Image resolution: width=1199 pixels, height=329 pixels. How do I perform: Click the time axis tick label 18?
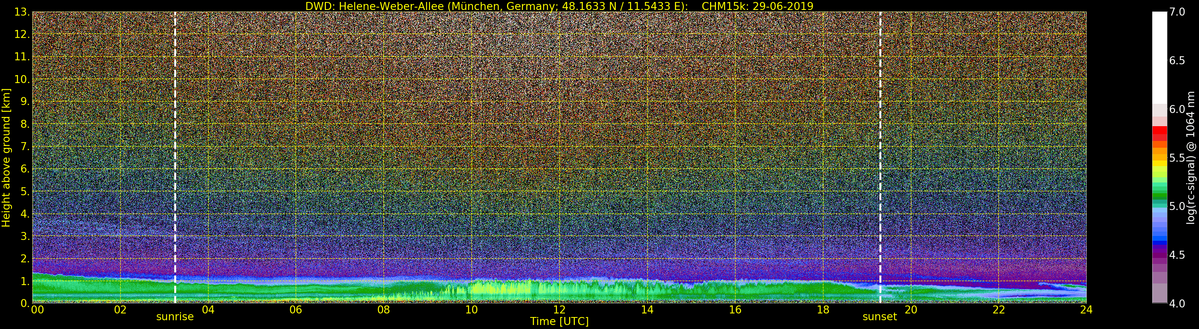point(823,309)
